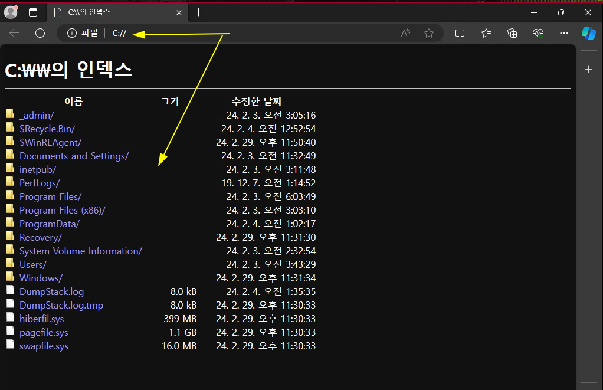
Task: Toggle the split screen view icon
Action: (x=460, y=34)
